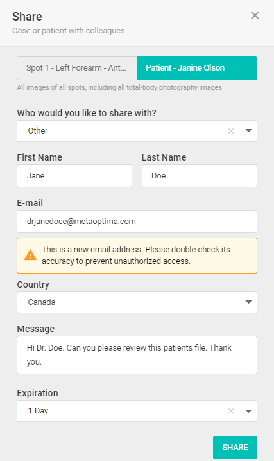
Task: Click into the E-mail address field
Action: click(x=137, y=222)
